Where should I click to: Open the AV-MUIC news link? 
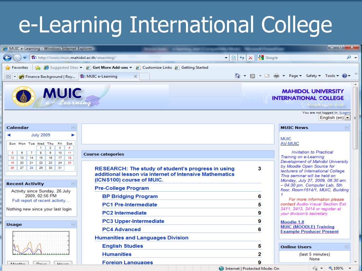pos(290,144)
